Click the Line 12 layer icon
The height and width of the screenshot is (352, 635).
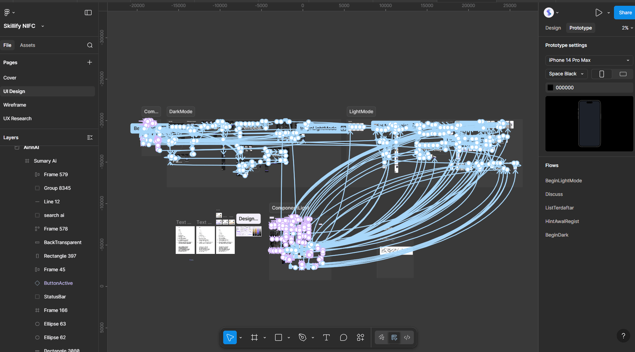pos(37,202)
